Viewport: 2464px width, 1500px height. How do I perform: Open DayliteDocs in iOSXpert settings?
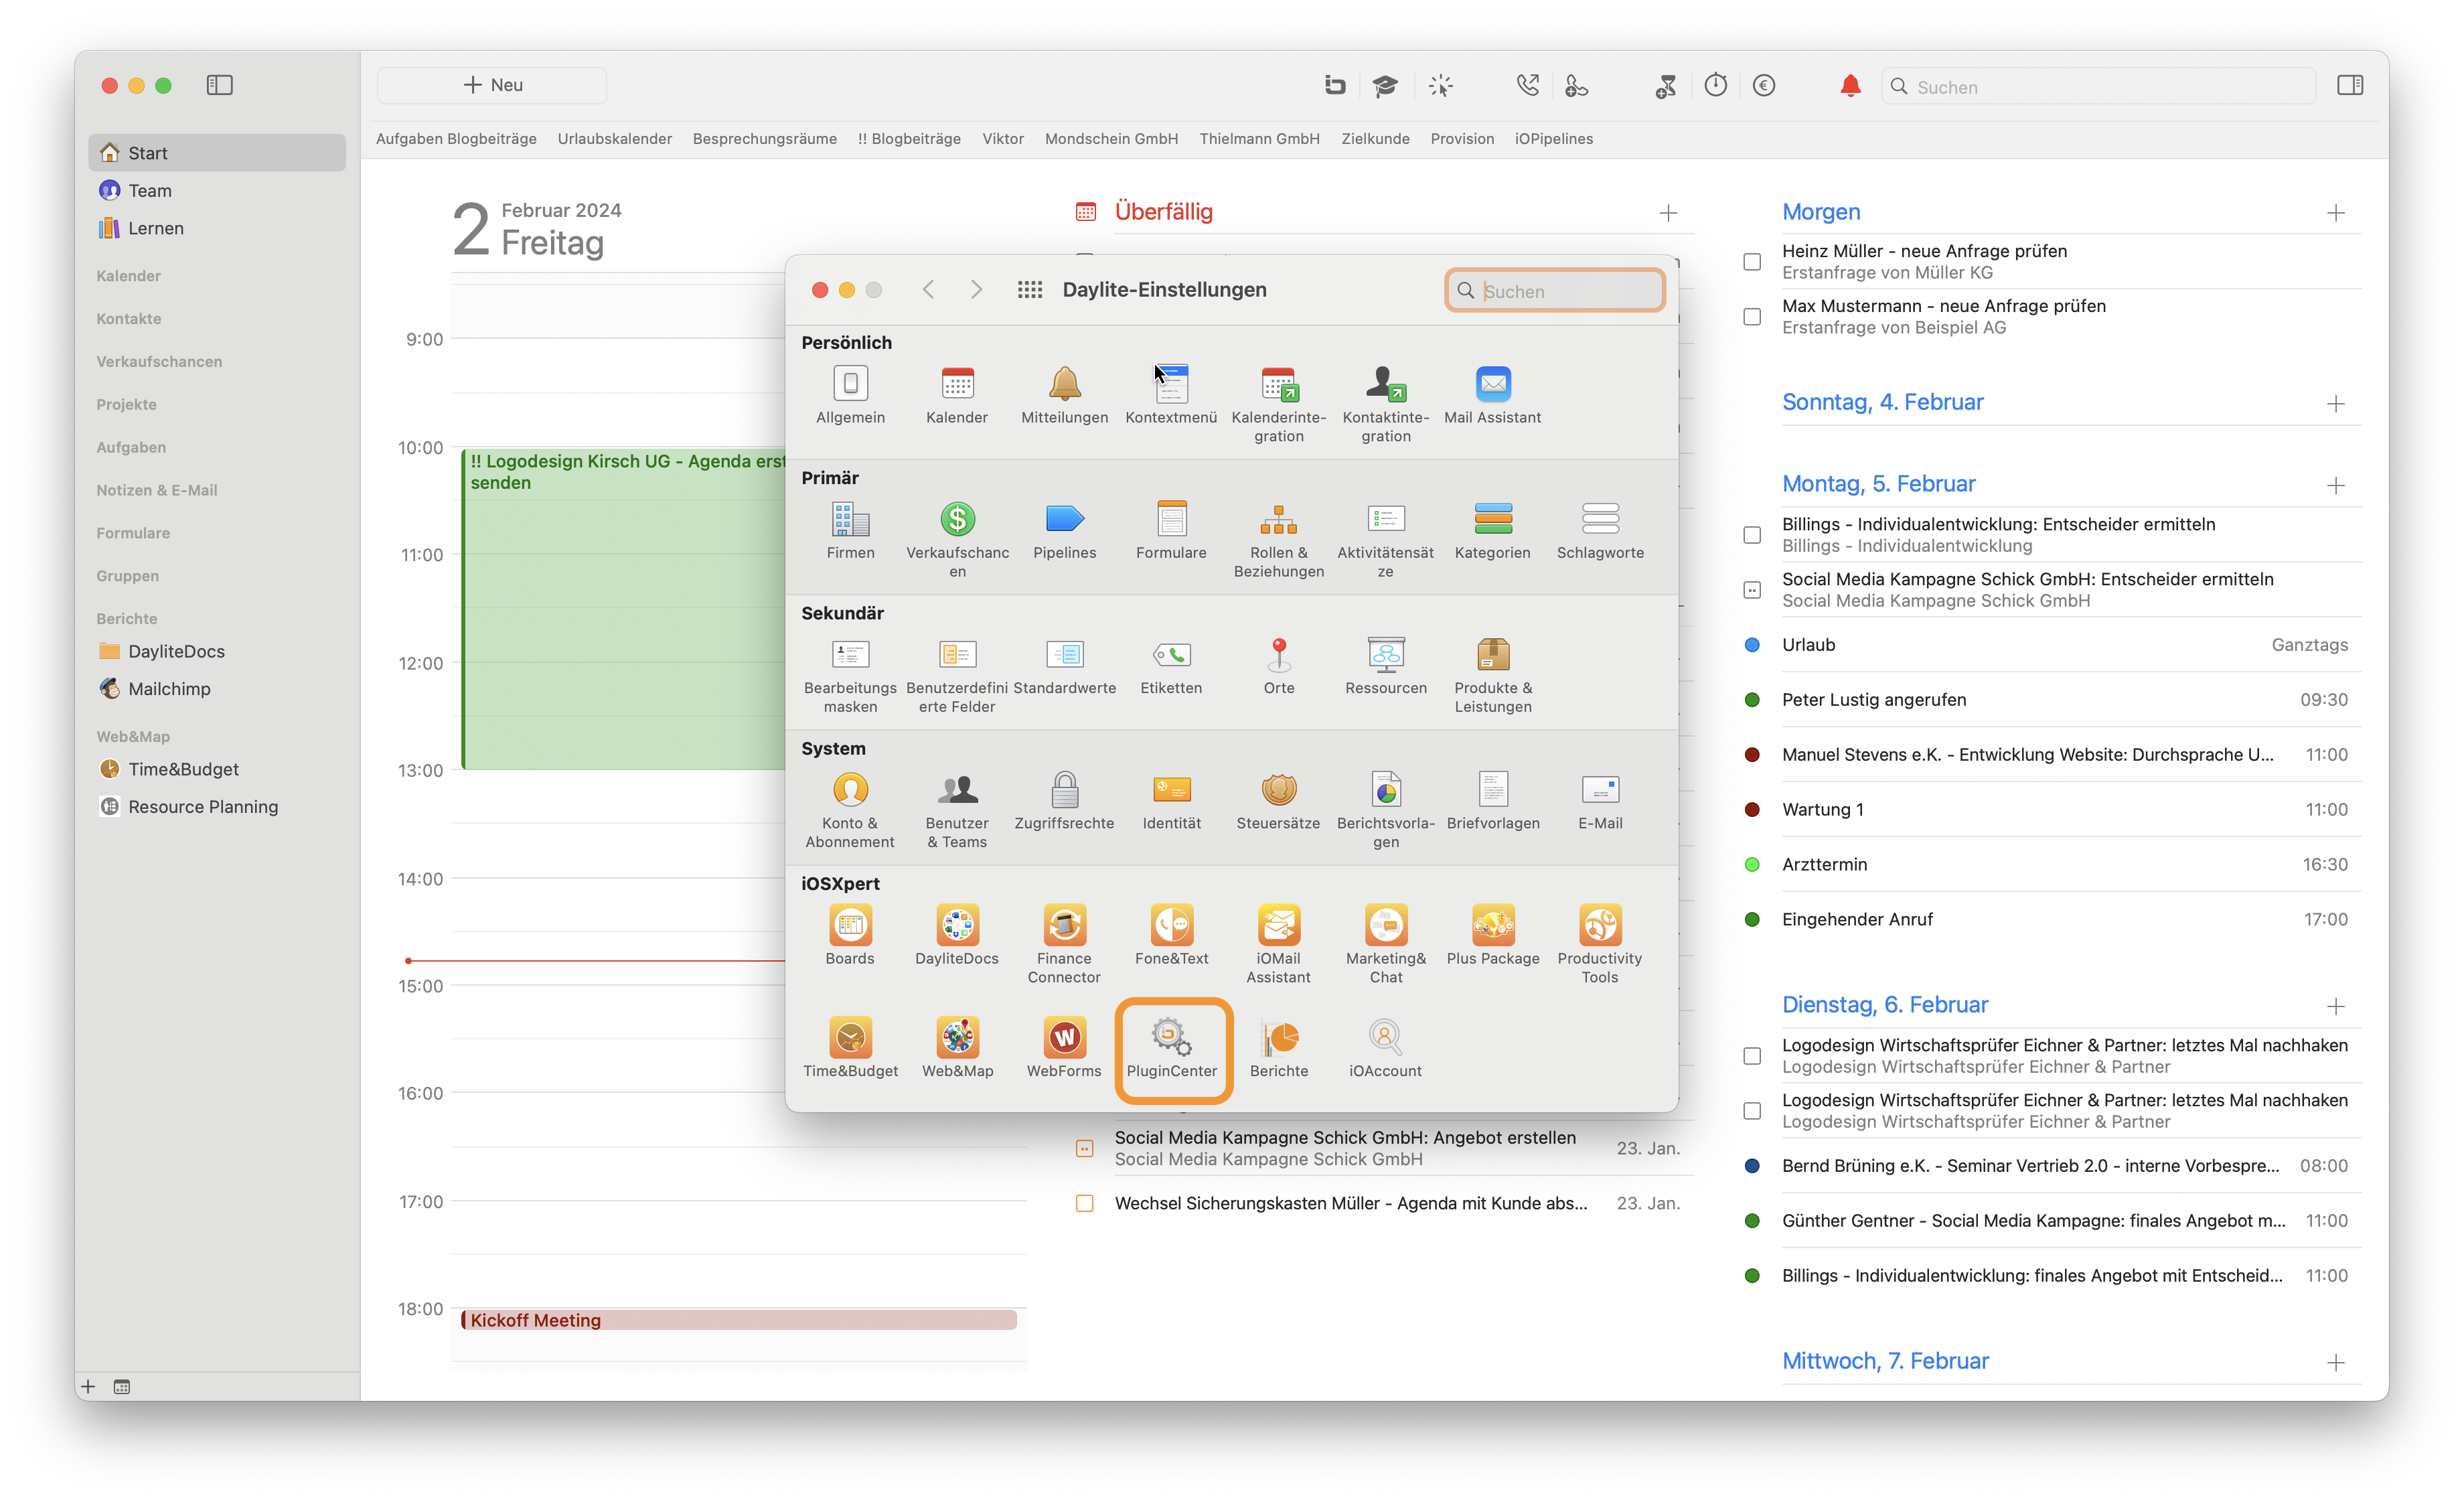(957, 936)
